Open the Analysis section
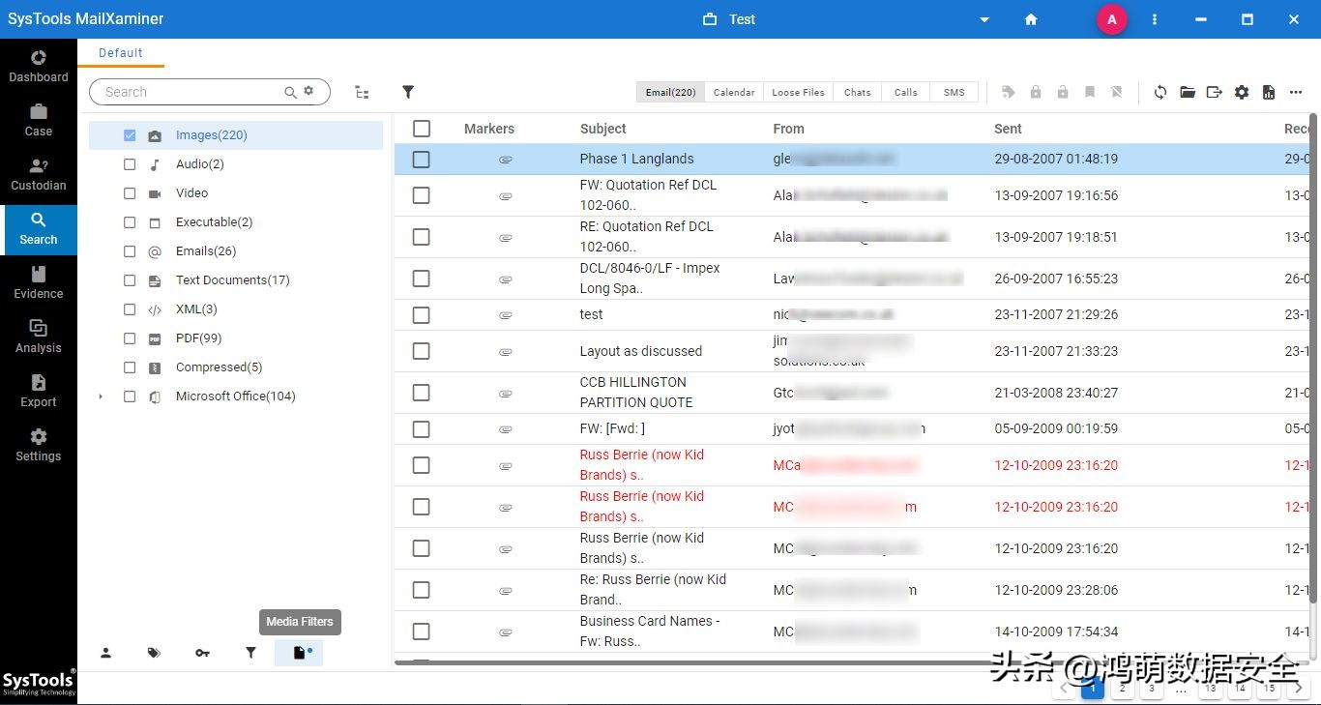Image resolution: width=1321 pixels, height=705 pixels. (x=39, y=337)
